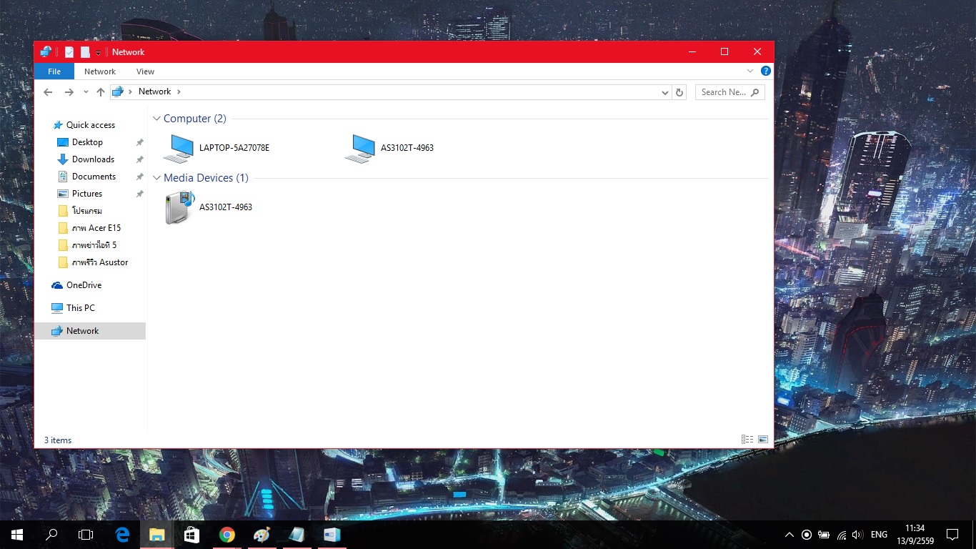Open Explorer help question mark icon
Image resolution: width=976 pixels, height=549 pixels.
[x=766, y=71]
